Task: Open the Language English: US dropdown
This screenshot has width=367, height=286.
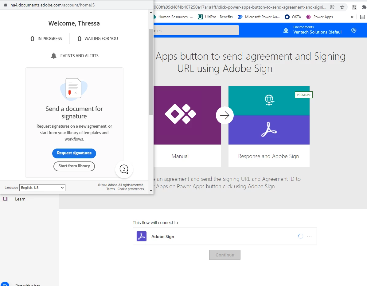Action: tap(42, 188)
